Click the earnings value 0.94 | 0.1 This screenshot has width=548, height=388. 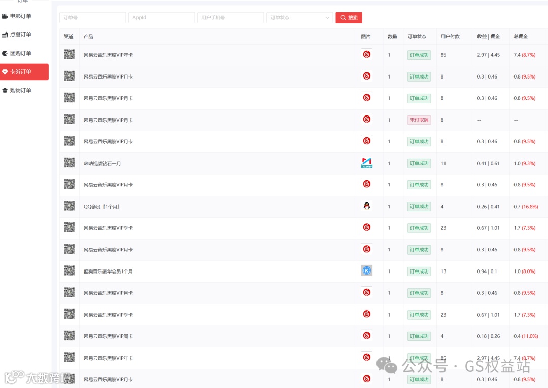click(x=487, y=271)
